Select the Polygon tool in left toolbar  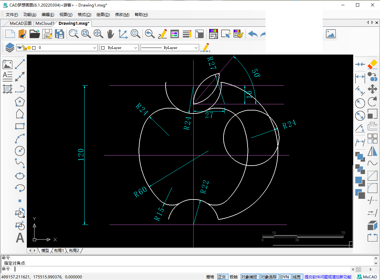(20, 102)
